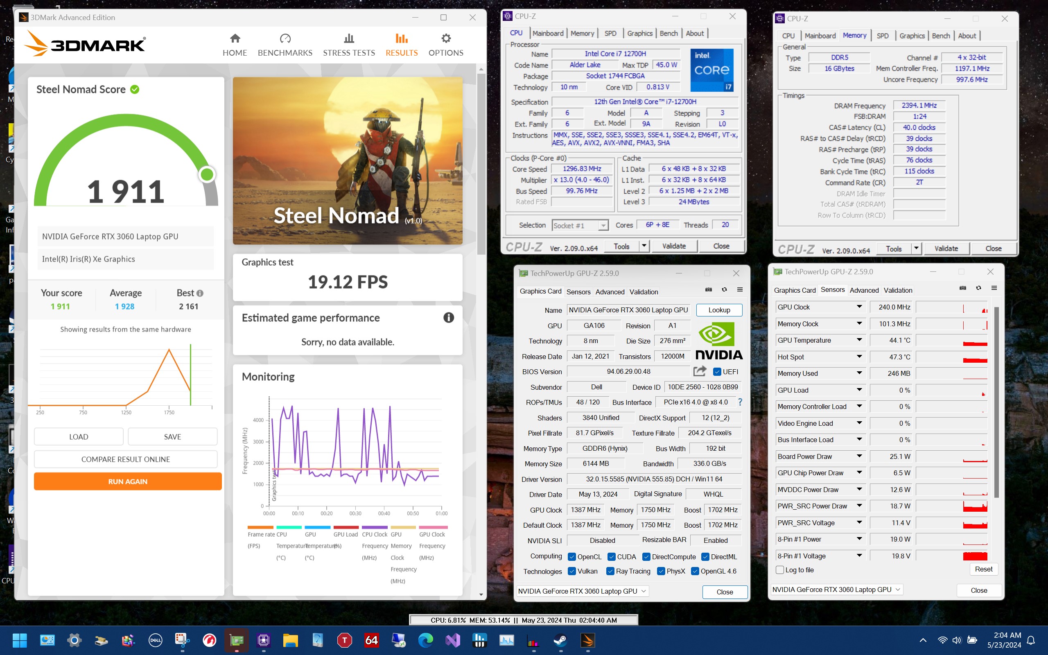
Task: Open the 3DMark BENCHMARKS section
Action: point(285,45)
